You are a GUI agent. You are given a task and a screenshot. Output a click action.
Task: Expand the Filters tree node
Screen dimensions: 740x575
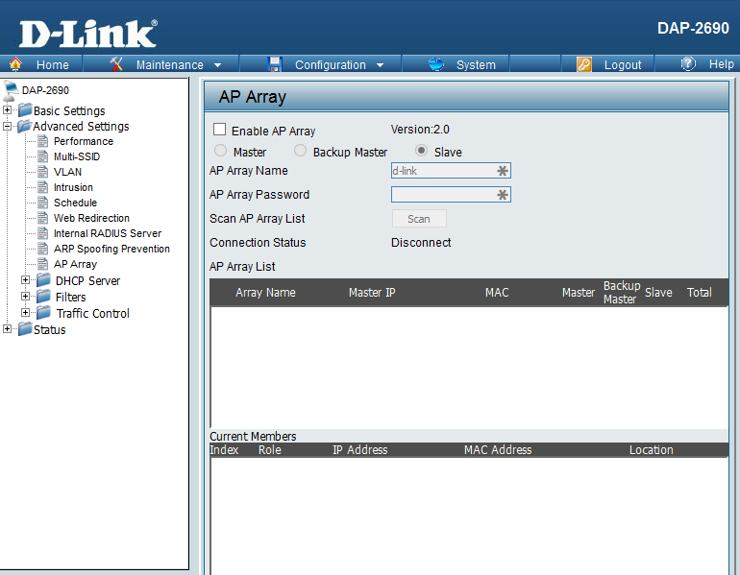tap(26, 297)
